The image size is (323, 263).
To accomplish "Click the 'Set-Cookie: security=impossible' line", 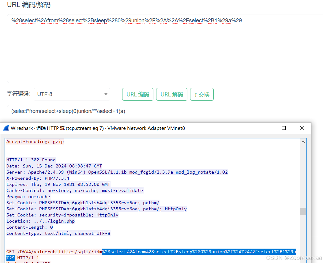I will pyautogui.click(x=62, y=215).
